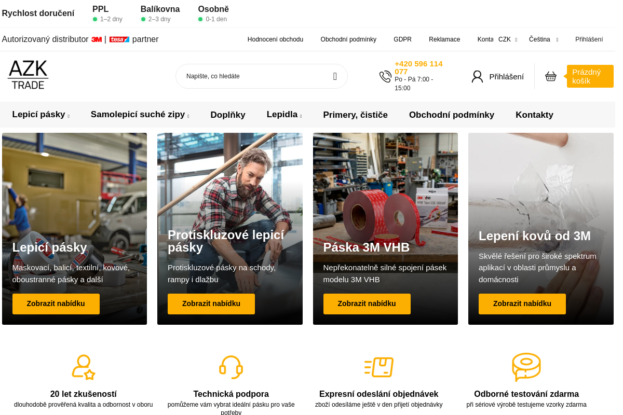Click the Prázdný košík cart button
Screen dimensions: 623x415
click(590, 76)
